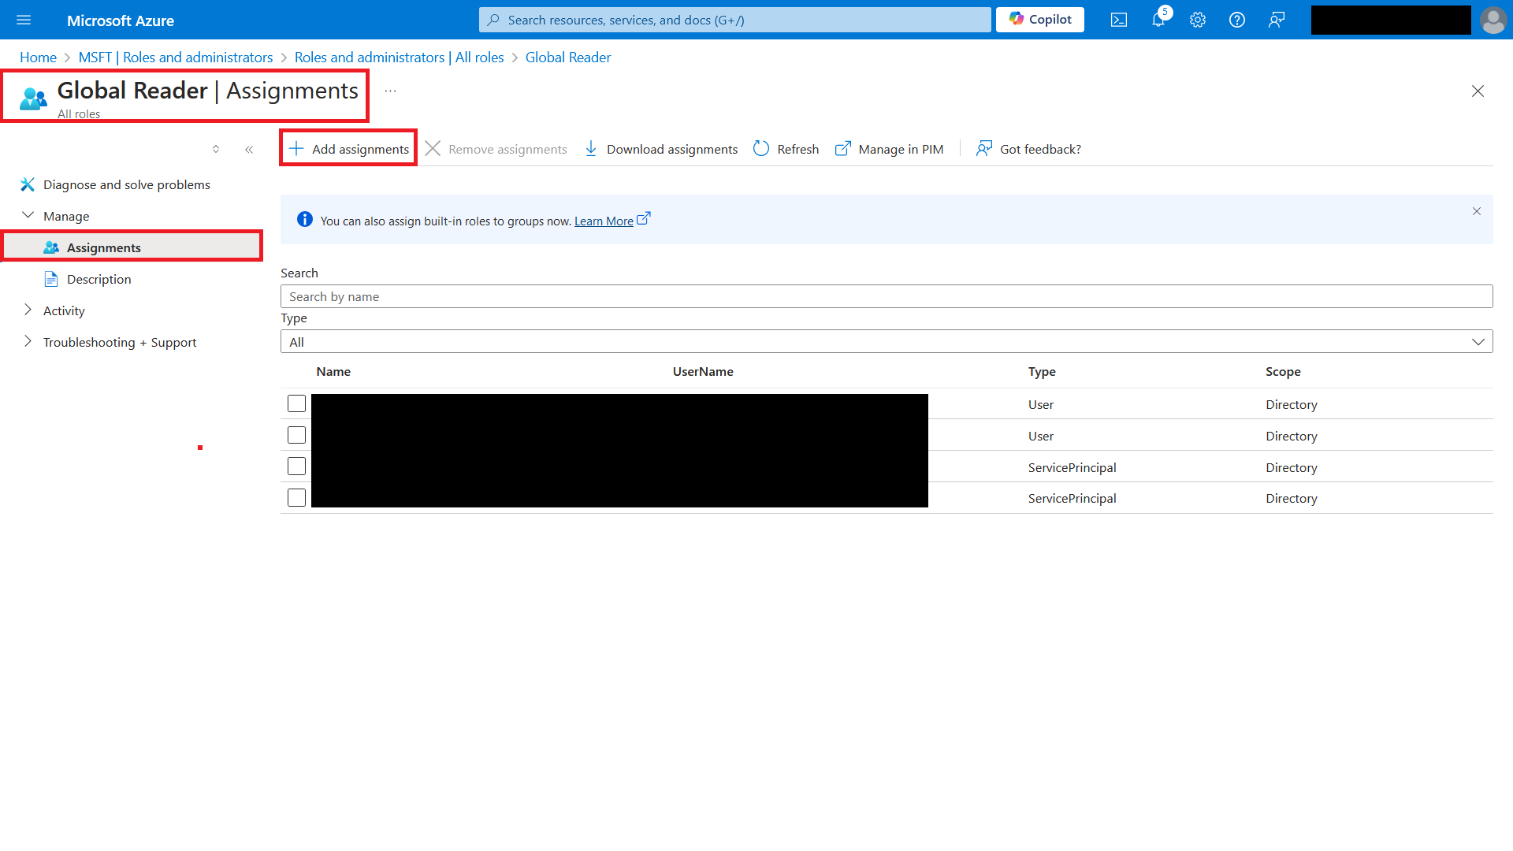Open the Type filter dropdown
This screenshot has height=851, width=1513.
tap(886, 341)
